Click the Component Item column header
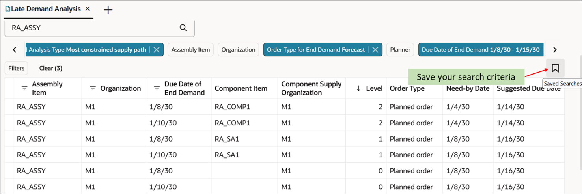582x194 pixels. click(241, 88)
